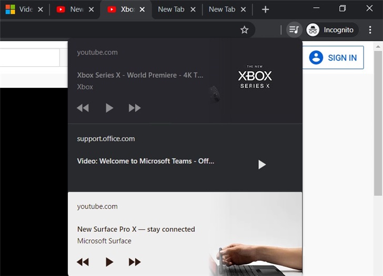The width and height of the screenshot is (383, 276).
Task: Click the Xbox Series X thumbnail artwork
Action: (255, 79)
